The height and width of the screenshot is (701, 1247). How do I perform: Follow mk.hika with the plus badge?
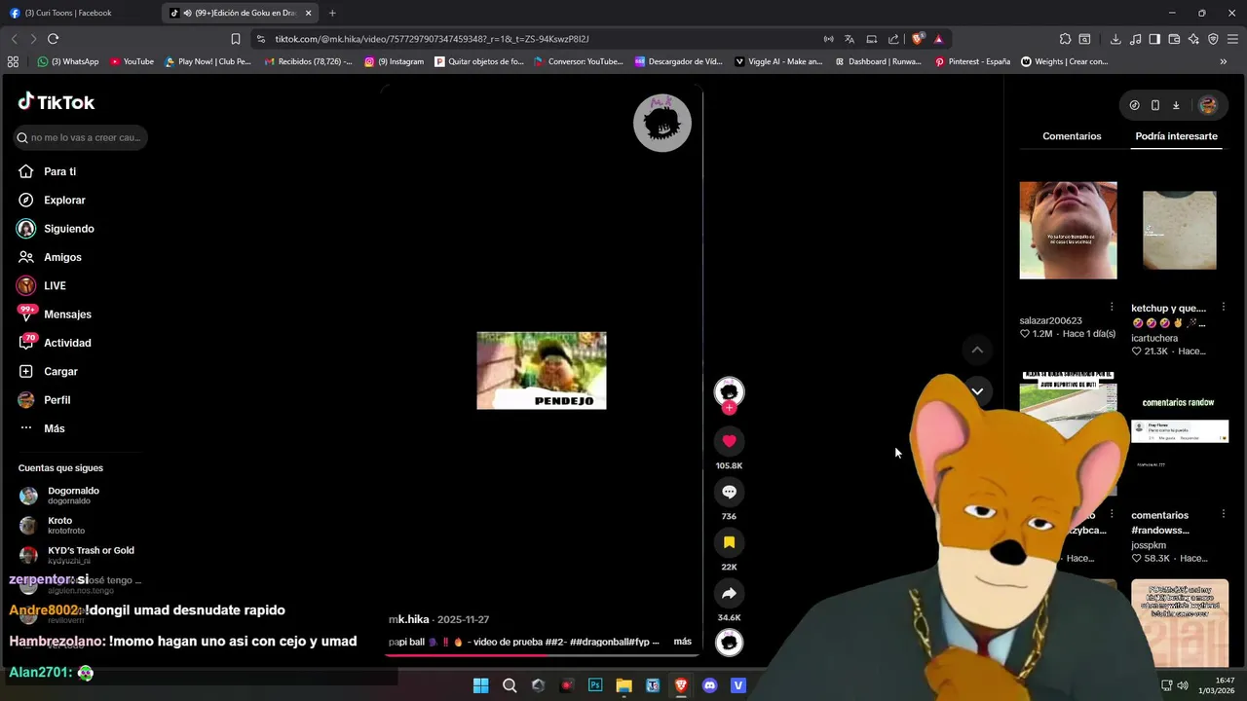pos(729,408)
